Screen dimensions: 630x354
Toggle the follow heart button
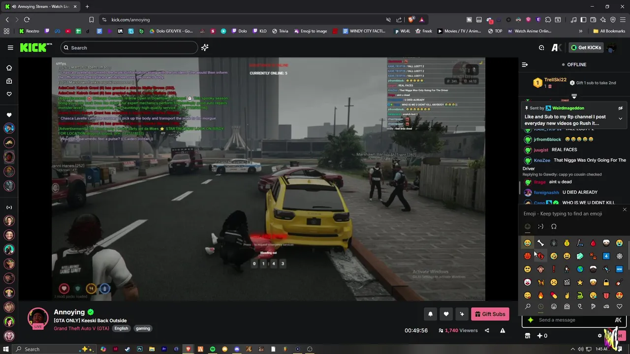point(446,314)
